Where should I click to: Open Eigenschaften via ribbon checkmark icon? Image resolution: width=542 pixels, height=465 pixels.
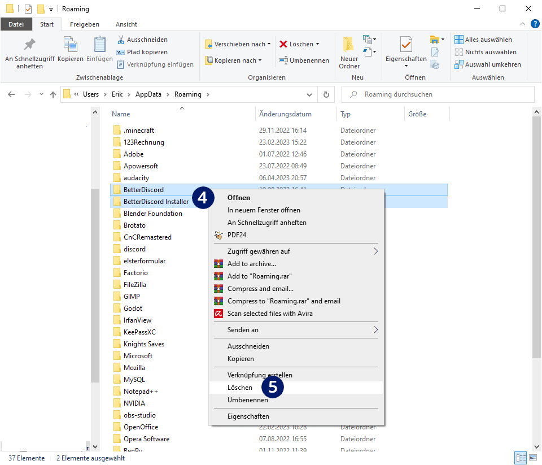(x=406, y=44)
